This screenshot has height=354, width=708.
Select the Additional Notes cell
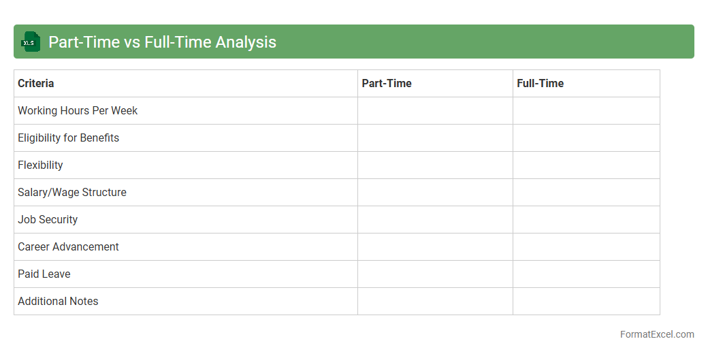58,302
